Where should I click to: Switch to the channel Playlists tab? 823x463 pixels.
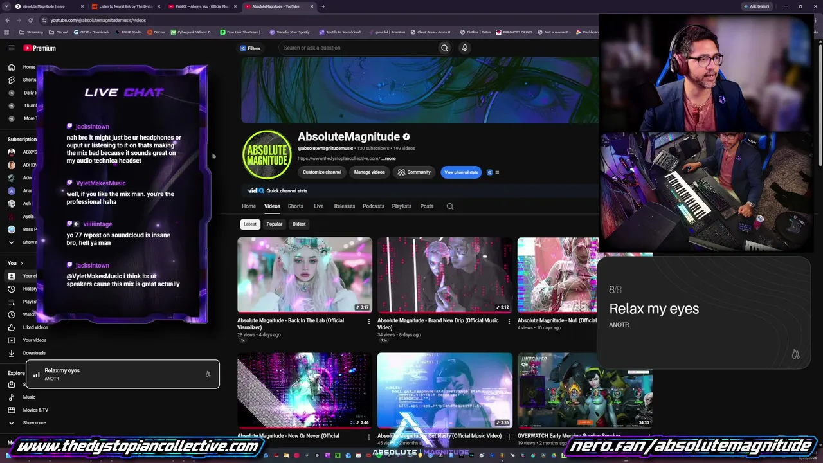[x=402, y=206]
